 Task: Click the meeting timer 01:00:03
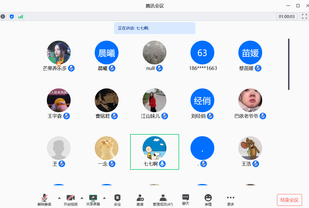click(287, 17)
